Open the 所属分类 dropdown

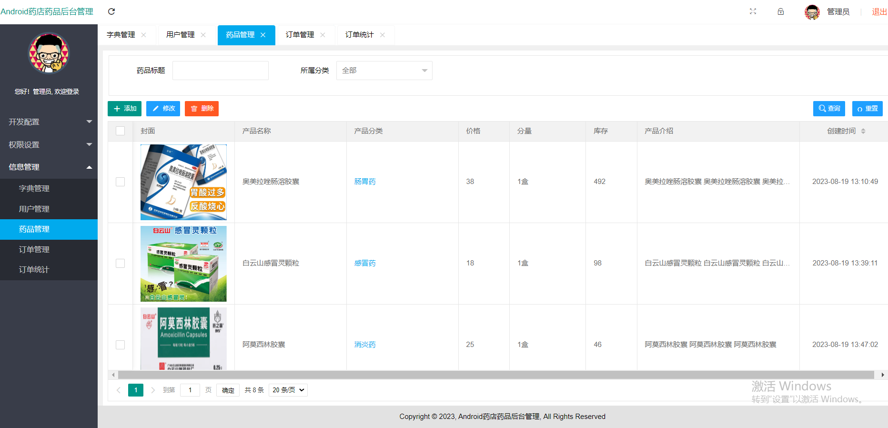pyautogui.click(x=384, y=71)
